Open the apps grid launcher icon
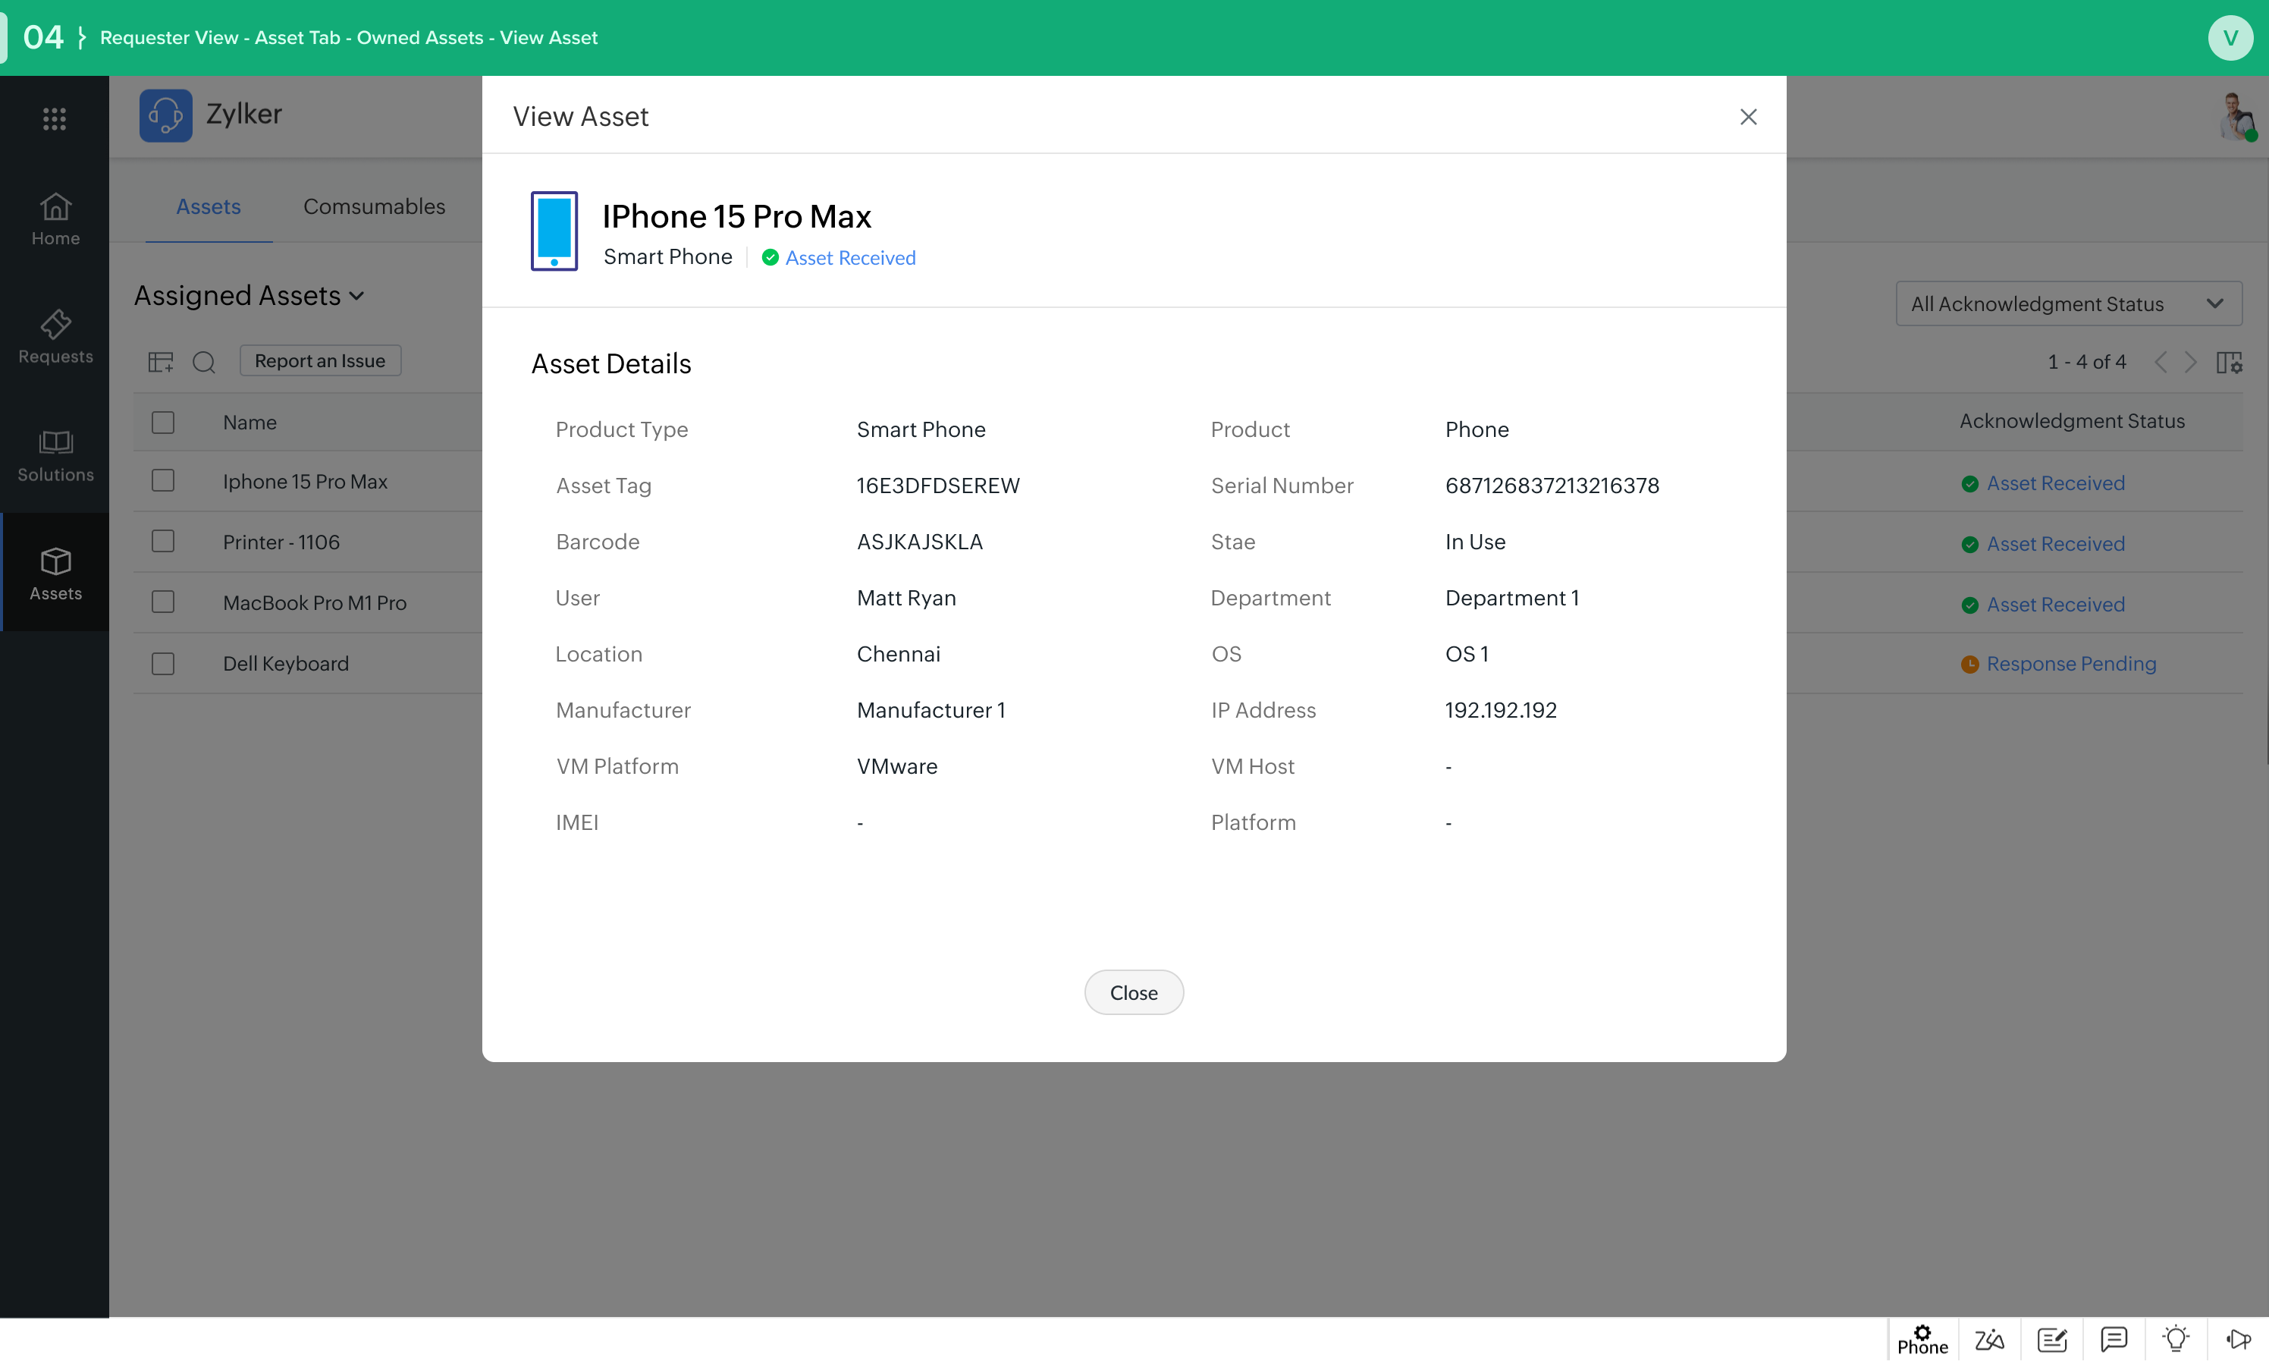 pyautogui.click(x=54, y=118)
